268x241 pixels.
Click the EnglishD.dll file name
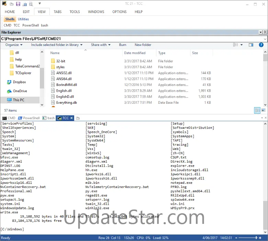65,97
